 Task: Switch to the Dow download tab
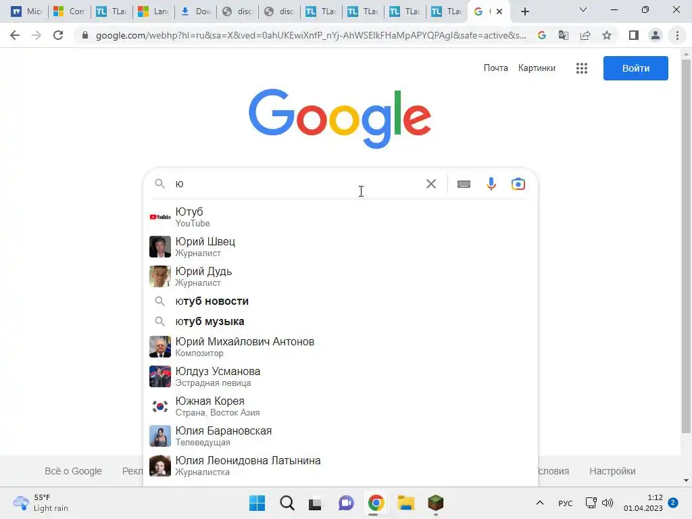click(x=195, y=11)
